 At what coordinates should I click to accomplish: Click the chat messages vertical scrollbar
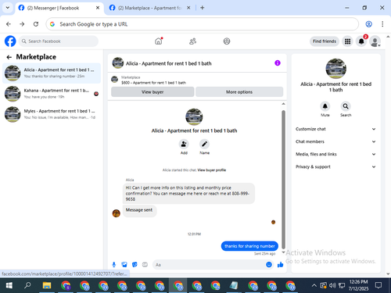(283, 180)
